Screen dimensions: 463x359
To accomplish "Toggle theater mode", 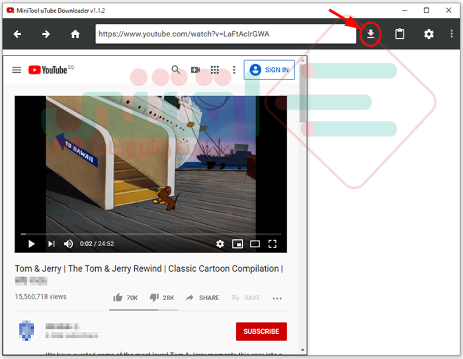I will pyautogui.click(x=255, y=244).
